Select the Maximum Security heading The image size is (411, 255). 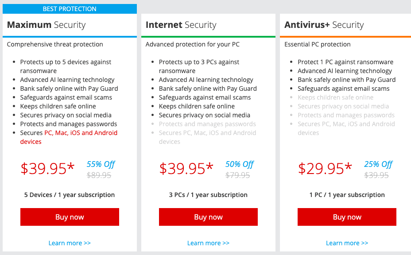coord(47,25)
